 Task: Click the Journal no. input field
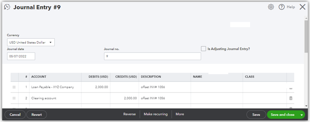(152, 56)
